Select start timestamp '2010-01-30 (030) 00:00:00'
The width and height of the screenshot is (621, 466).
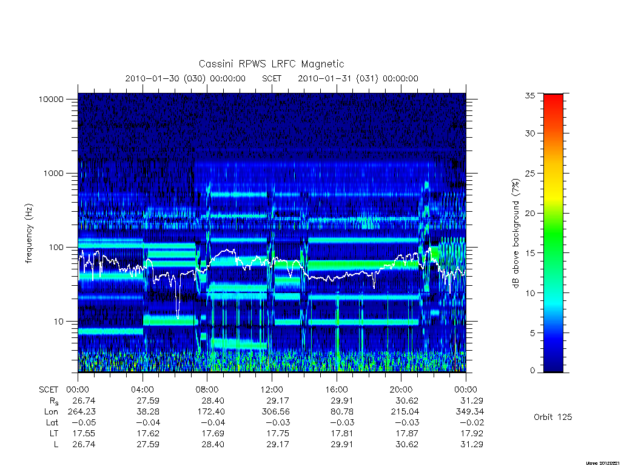[x=186, y=78]
